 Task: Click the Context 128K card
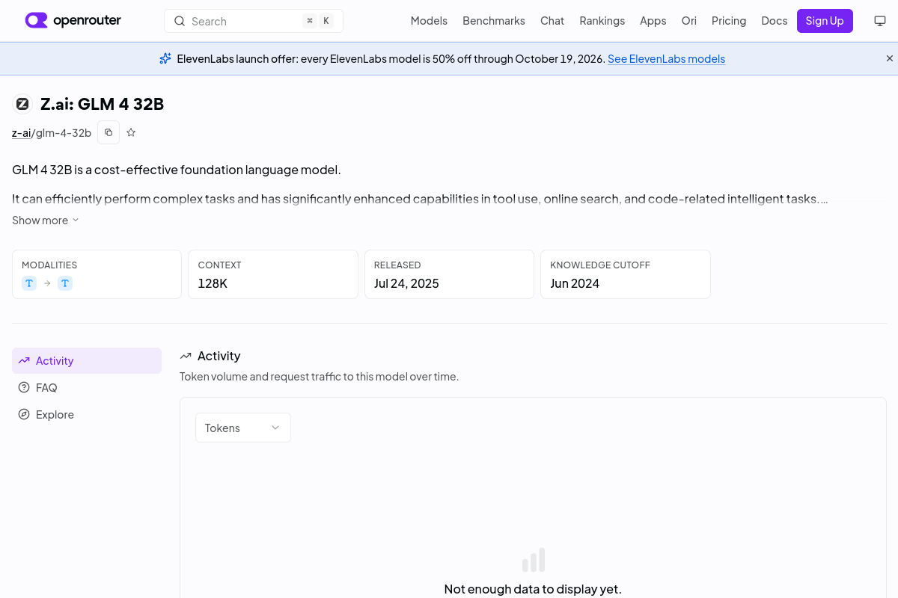[x=273, y=274]
